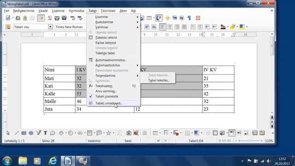The width and height of the screenshot is (295, 166).
Task: Choose Tabeli omadused menu entry
Action: [113, 103]
